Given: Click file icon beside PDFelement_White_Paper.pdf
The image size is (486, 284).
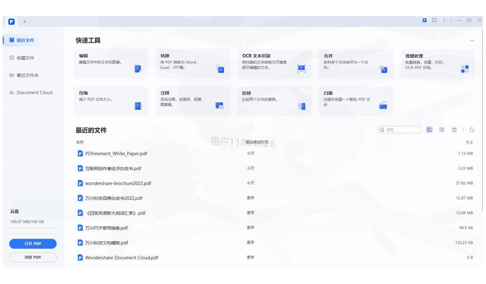Looking at the screenshot, I should (80, 153).
